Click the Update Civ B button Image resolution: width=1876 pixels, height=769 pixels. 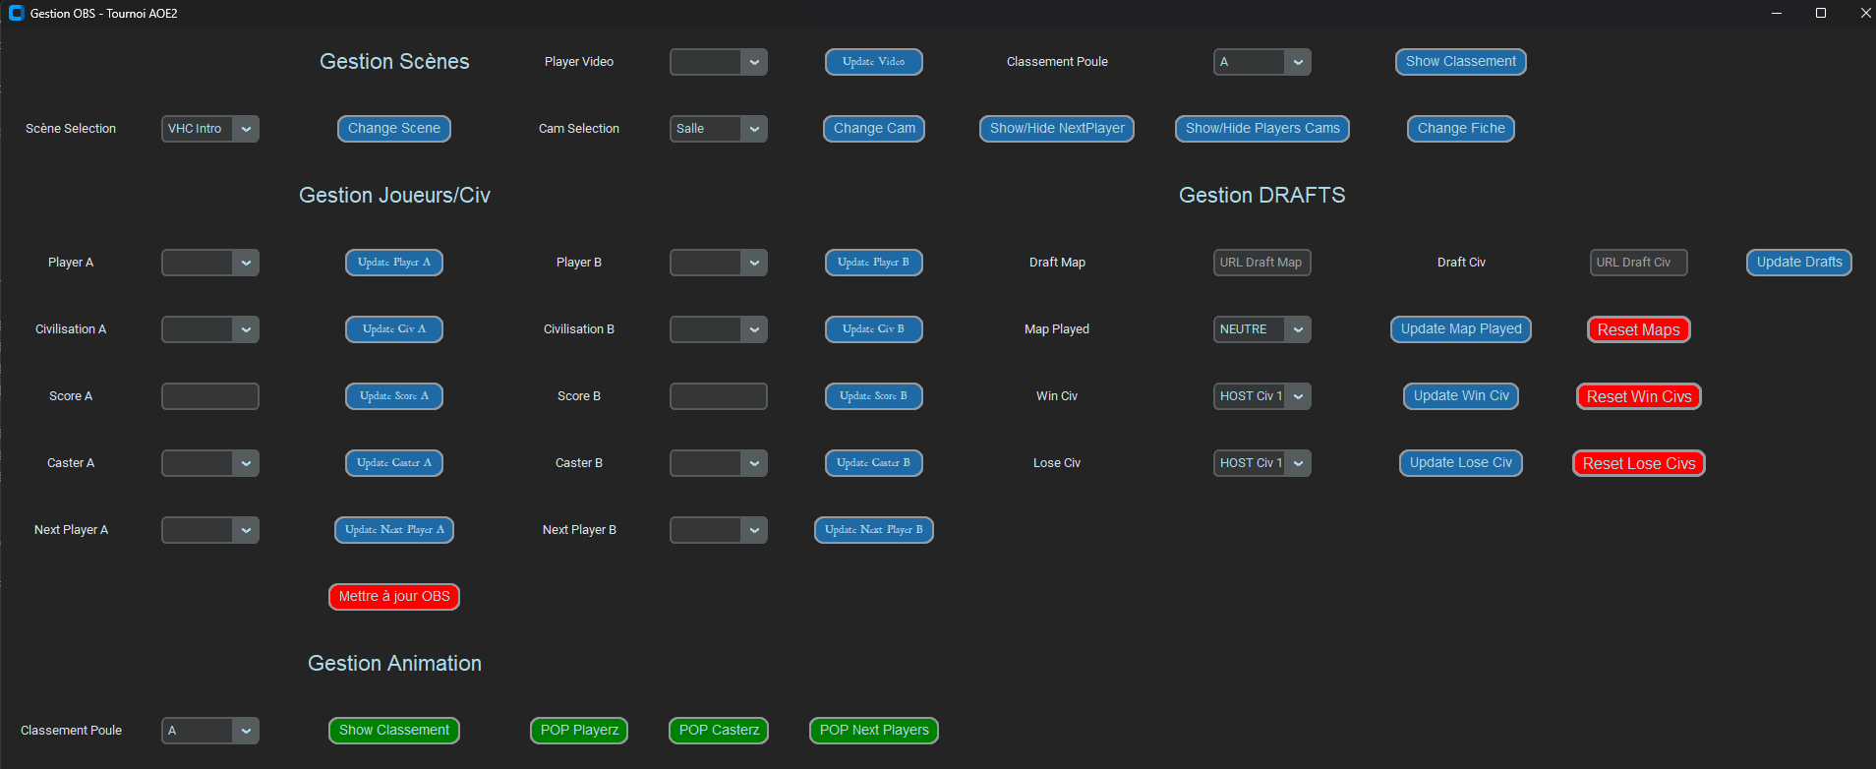pyautogui.click(x=874, y=329)
